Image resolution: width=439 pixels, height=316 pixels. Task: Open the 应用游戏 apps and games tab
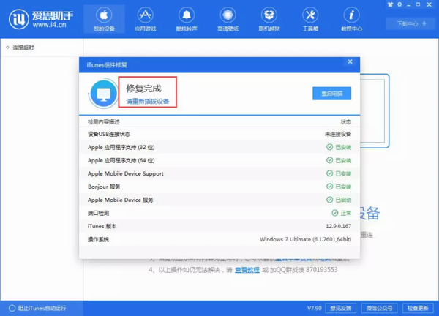[x=145, y=19]
